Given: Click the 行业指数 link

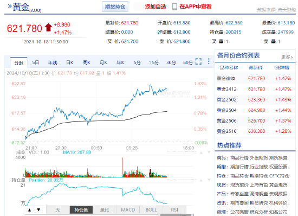Looking at the screenshot, I should tap(259, 167).
